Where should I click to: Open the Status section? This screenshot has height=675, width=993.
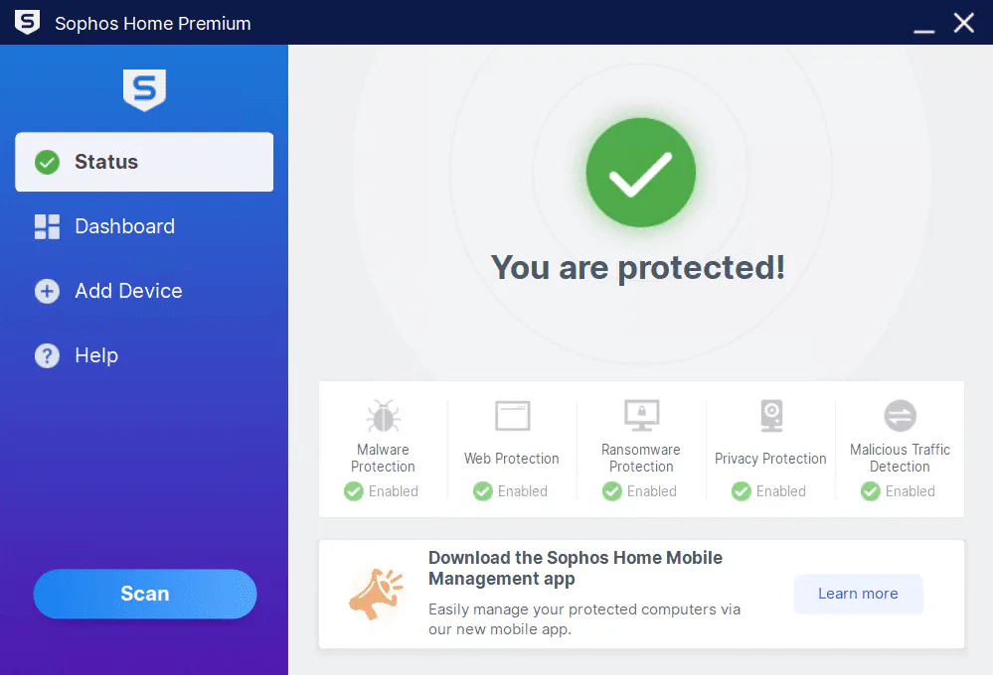144,162
